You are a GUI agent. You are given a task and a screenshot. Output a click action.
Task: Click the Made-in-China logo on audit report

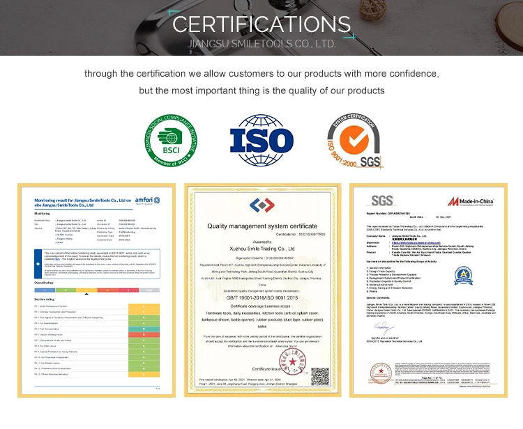tap(471, 201)
